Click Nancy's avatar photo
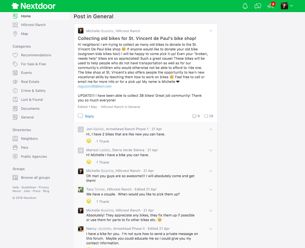The image size is (305, 248). tap(81, 229)
